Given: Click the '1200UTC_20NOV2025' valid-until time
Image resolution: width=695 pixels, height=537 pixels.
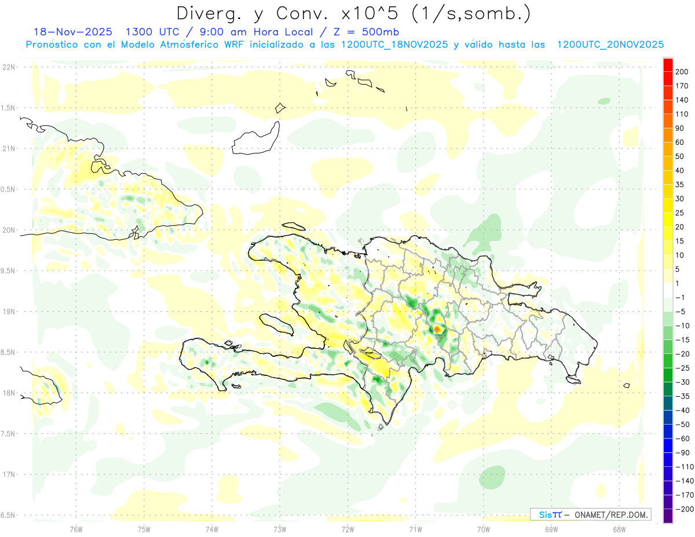Looking at the screenshot, I should click(x=610, y=45).
